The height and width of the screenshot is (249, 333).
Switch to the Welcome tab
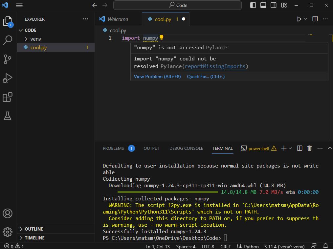click(118, 19)
